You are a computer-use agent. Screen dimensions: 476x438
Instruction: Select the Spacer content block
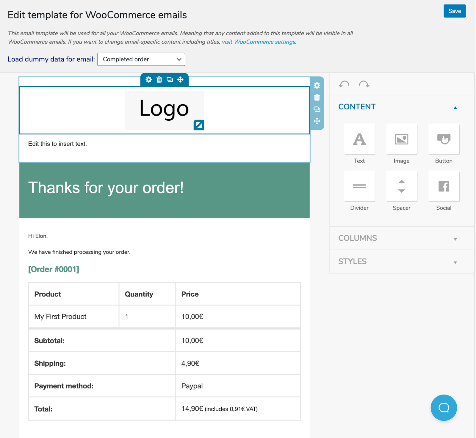(x=402, y=186)
